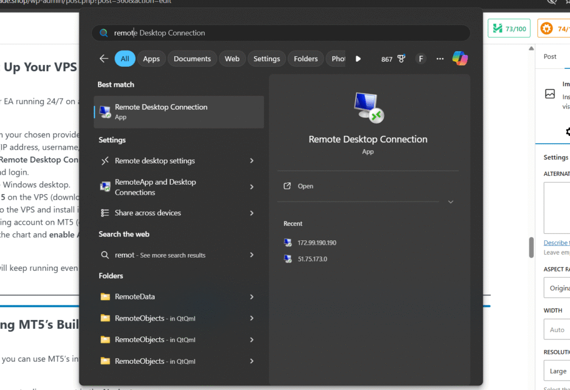Click the Describe link in WordPress sidebar
The image size is (570, 390).
(x=557, y=243)
